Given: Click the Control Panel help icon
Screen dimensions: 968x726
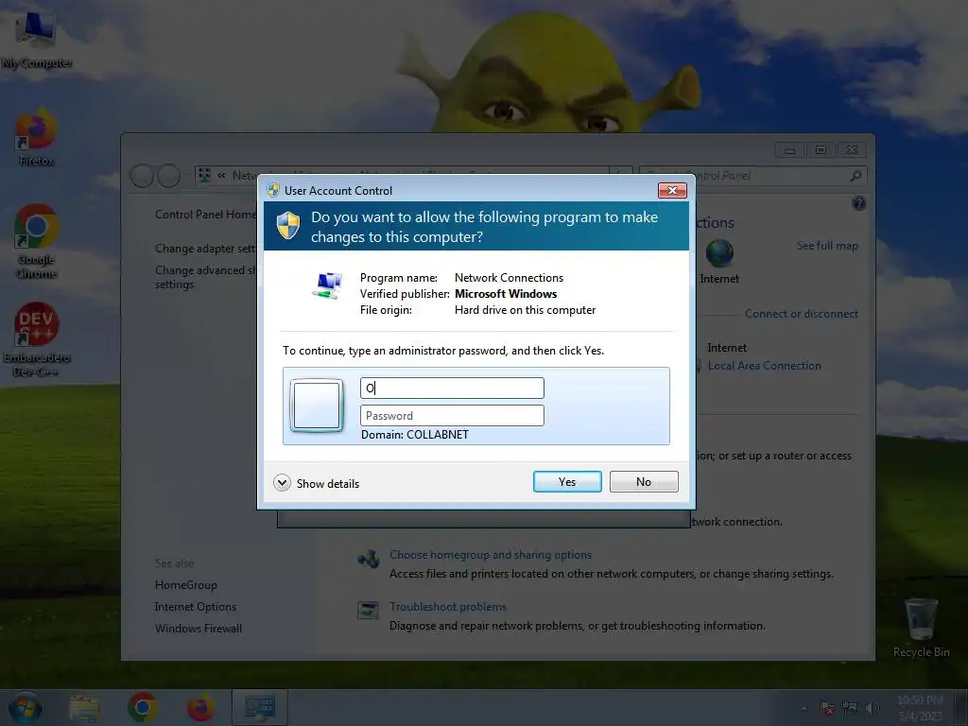Looking at the screenshot, I should coord(858,204).
